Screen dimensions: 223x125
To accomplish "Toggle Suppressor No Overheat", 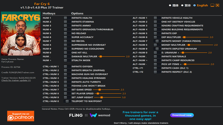I will (x=67, y=45).
